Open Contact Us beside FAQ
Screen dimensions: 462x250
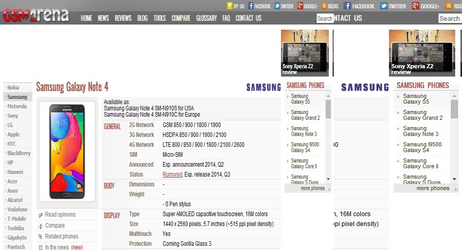pyautogui.click(x=248, y=18)
